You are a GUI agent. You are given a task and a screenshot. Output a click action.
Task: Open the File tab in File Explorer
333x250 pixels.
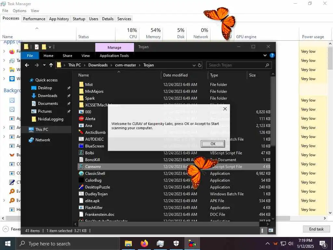pos(30,56)
